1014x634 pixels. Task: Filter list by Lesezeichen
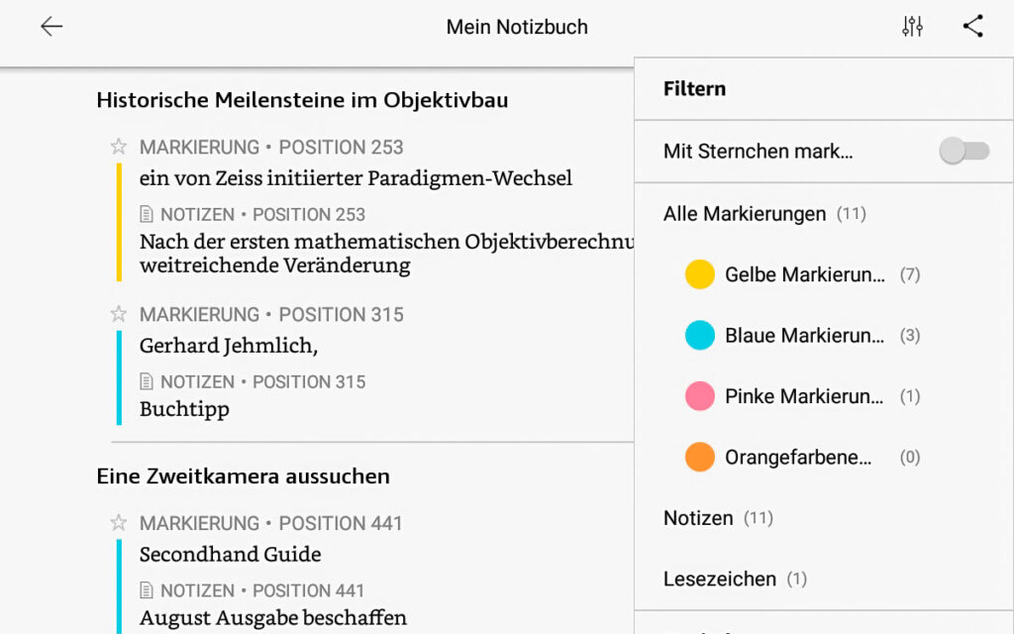(x=722, y=579)
